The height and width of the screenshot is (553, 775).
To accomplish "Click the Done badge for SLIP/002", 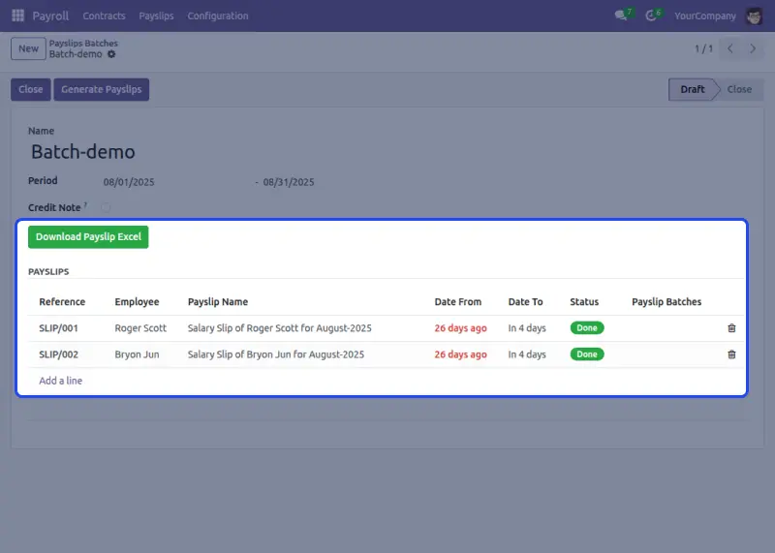I will click(x=587, y=354).
